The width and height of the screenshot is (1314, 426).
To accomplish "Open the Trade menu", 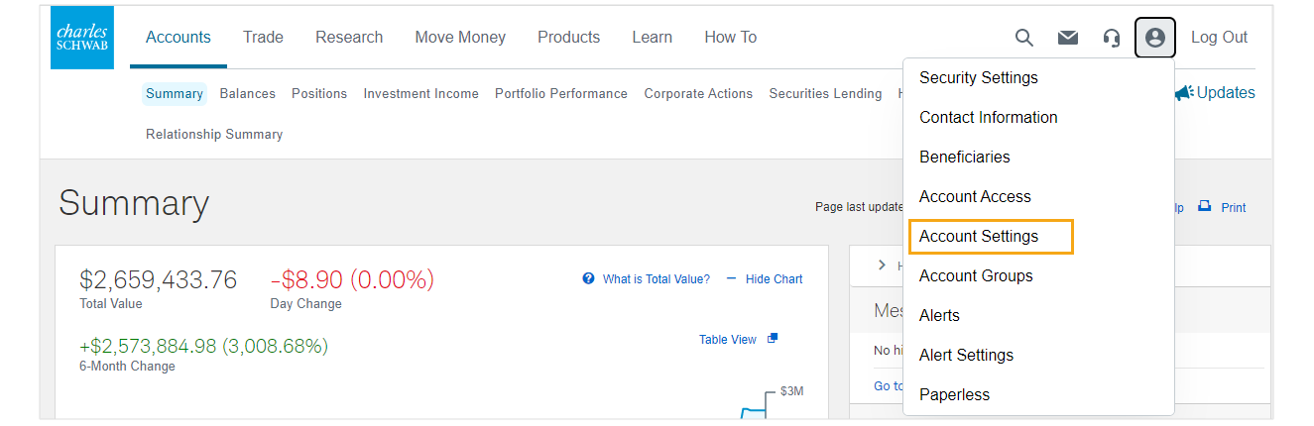I will click(263, 38).
